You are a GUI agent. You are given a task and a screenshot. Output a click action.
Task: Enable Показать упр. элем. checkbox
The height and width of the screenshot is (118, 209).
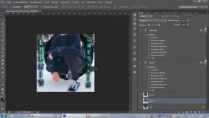pyautogui.click(x=42, y=7)
